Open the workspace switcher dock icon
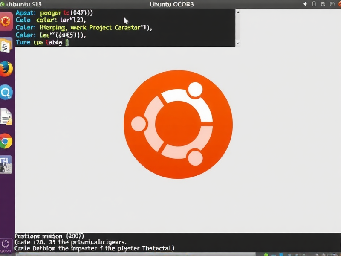The width and height of the screenshot is (341, 256). [x=6, y=165]
